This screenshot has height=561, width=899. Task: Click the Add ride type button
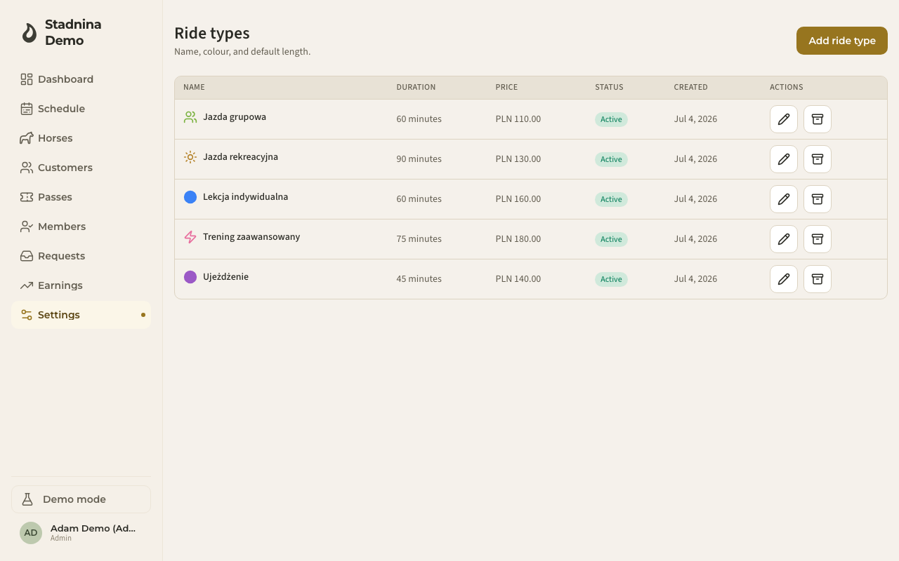click(841, 41)
